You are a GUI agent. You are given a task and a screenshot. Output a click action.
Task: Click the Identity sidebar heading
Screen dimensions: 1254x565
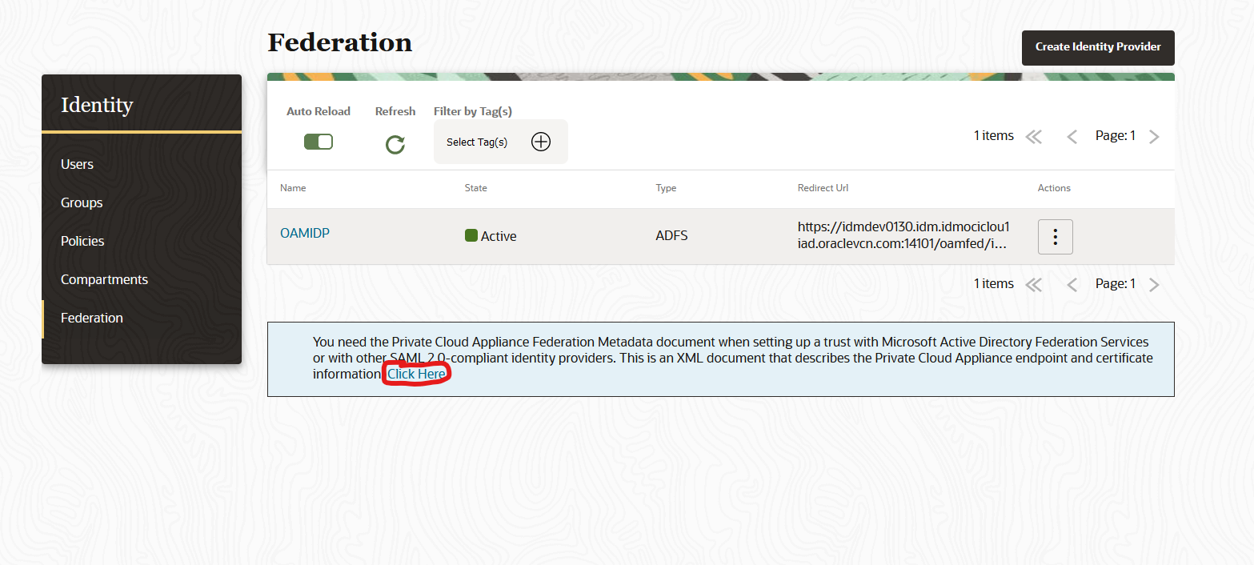pos(97,105)
